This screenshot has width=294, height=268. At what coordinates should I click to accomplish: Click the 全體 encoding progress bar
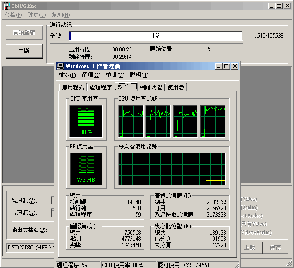(x=156, y=36)
